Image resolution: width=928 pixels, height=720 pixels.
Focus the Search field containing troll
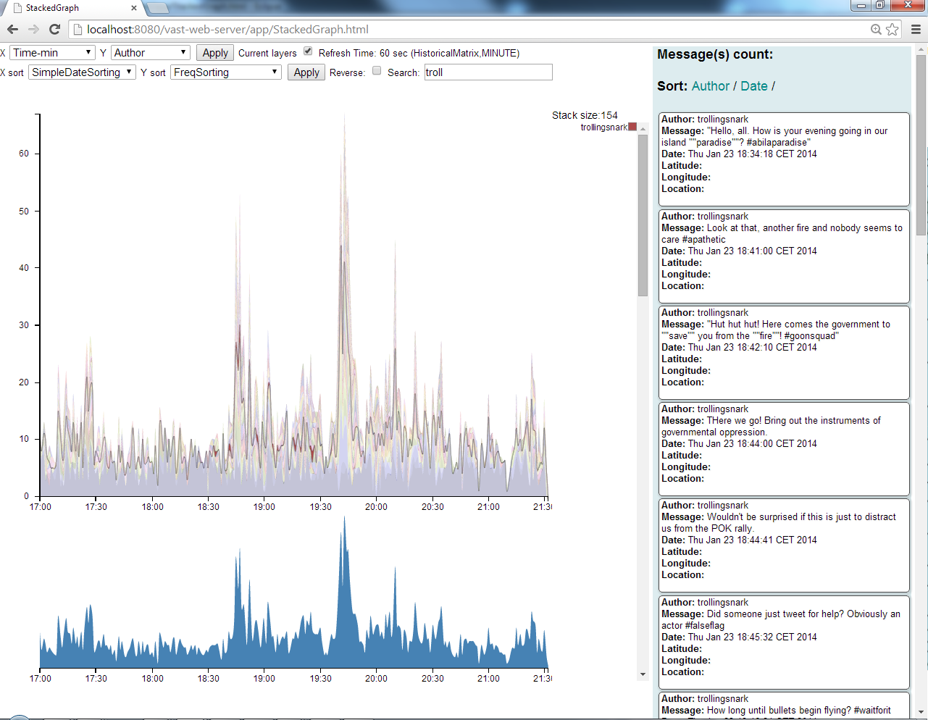coord(488,72)
